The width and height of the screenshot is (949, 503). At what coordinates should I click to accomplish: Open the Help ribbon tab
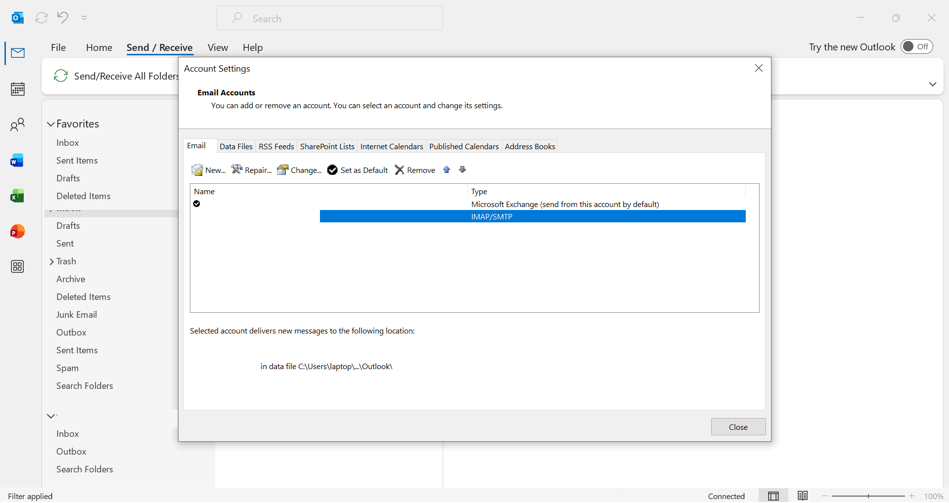(x=253, y=47)
